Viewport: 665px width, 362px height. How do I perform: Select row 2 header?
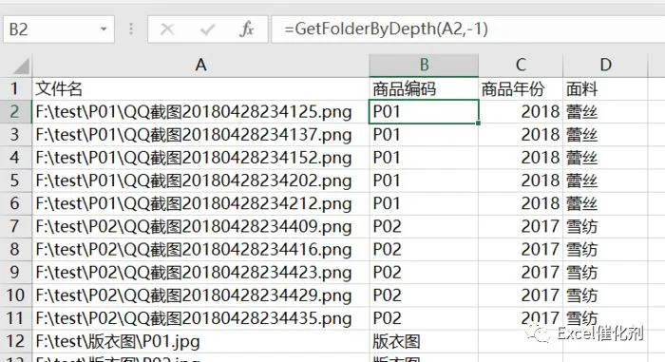point(16,111)
